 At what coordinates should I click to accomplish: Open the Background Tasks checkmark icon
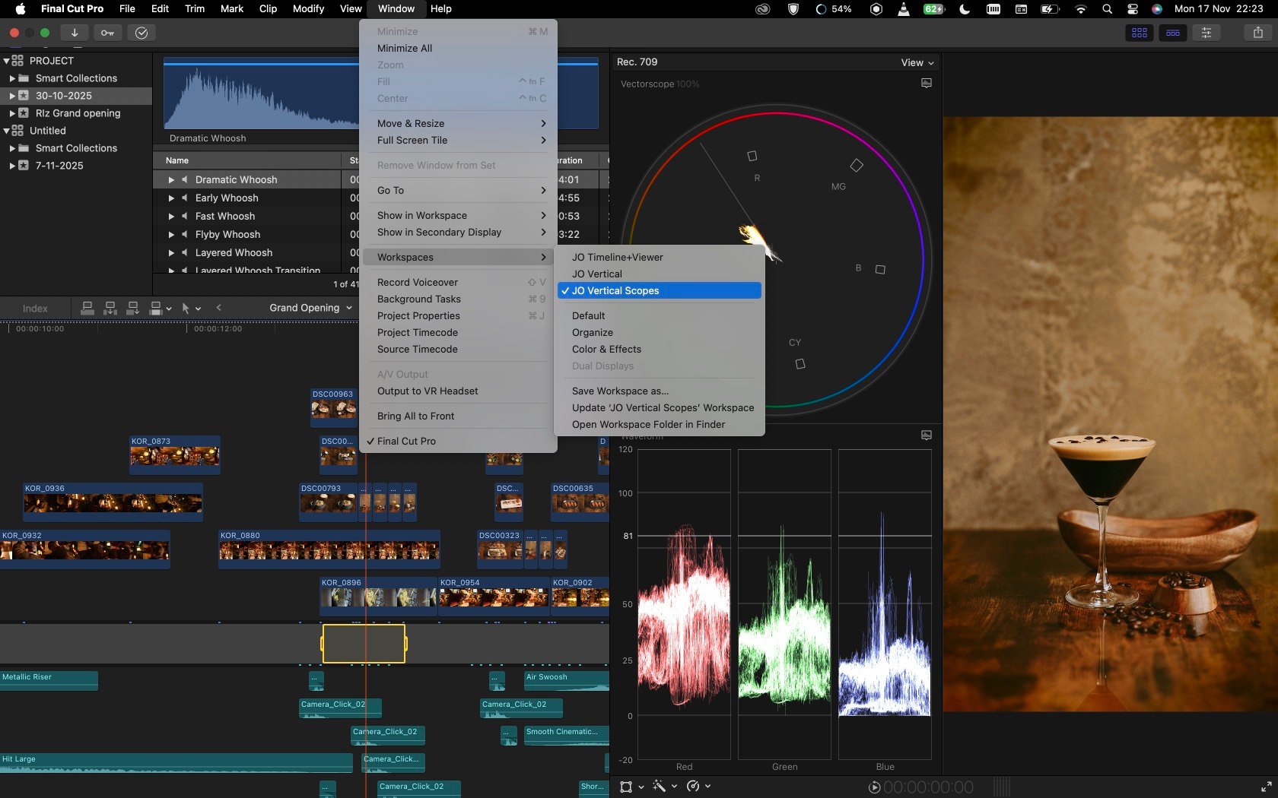[x=141, y=33]
